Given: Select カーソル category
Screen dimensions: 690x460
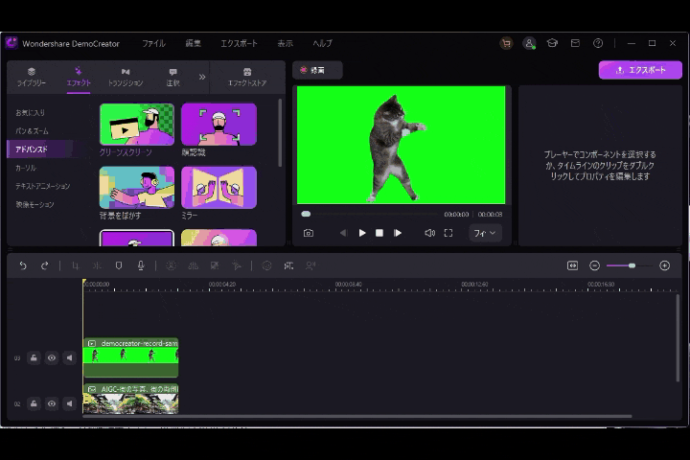Looking at the screenshot, I should (x=26, y=168).
